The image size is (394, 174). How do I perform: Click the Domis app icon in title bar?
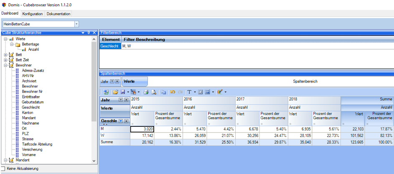click(4, 5)
